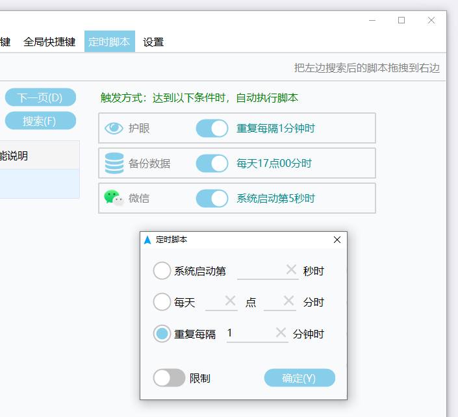
Task: Turn off the 微信 startup switch
Action: tap(212, 198)
